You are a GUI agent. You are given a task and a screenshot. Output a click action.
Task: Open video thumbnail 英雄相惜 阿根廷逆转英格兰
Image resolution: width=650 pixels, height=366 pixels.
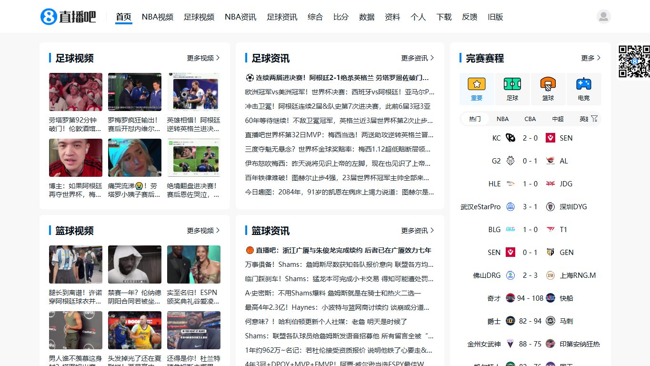click(x=194, y=92)
